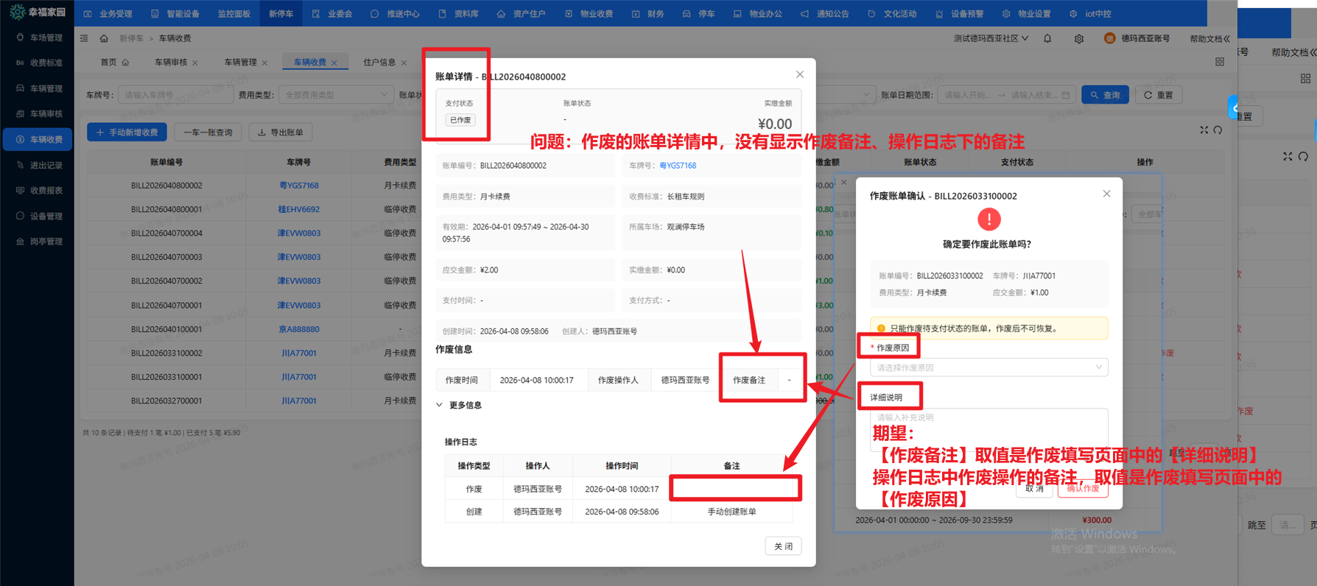Click the 查询 search button

[x=1105, y=95]
